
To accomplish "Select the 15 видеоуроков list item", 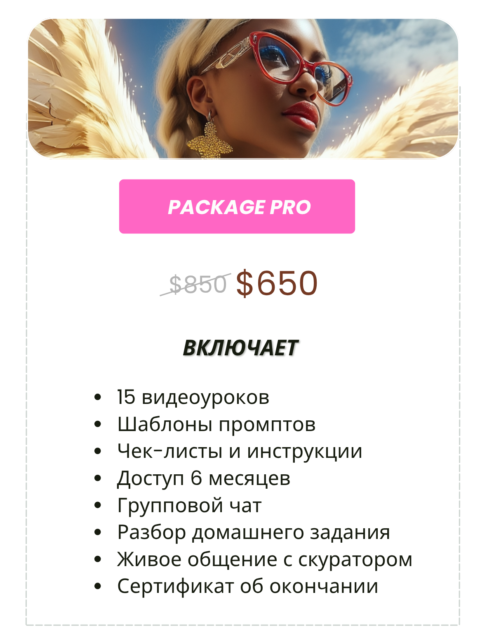I will (x=193, y=397).
